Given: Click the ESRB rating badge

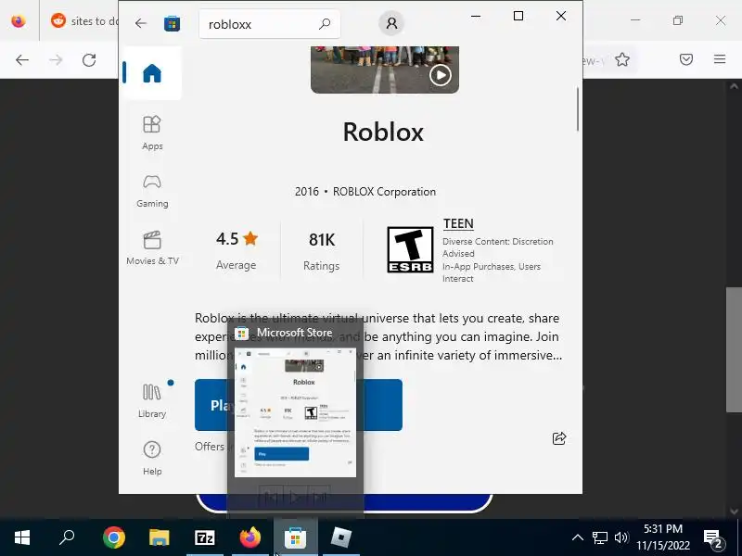Looking at the screenshot, I should [x=410, y=249].
